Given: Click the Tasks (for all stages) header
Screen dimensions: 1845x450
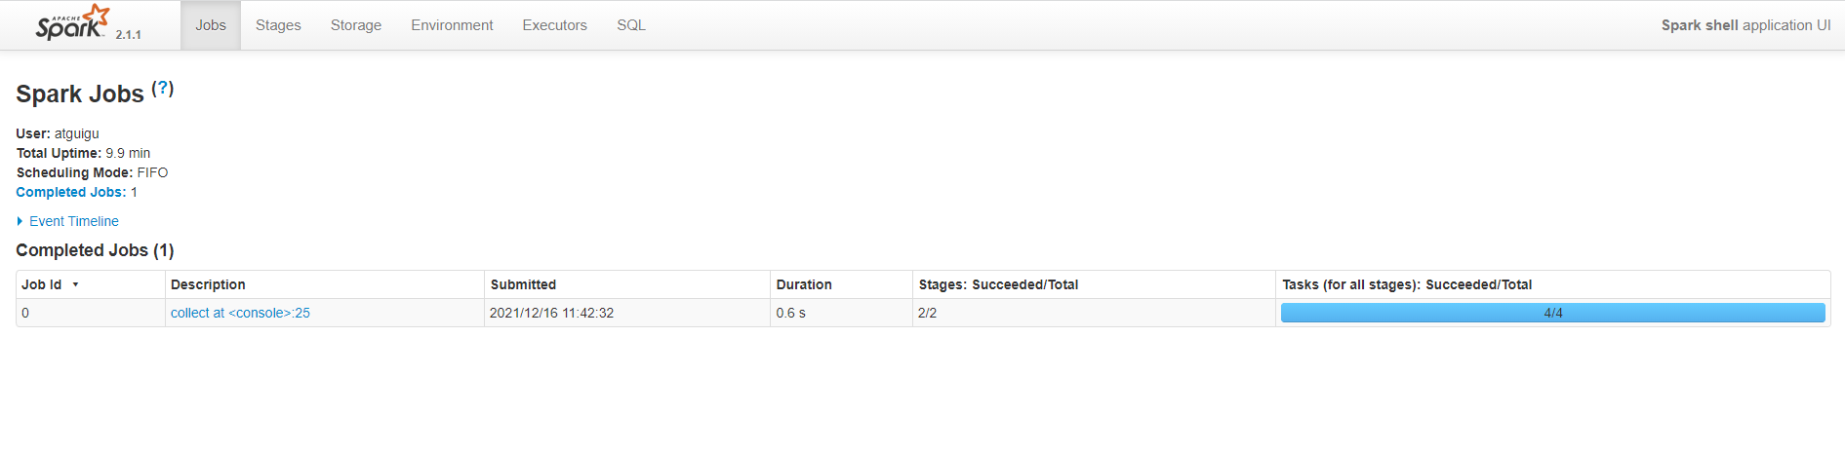Looking at the screenshot, I should [1407, 284].
